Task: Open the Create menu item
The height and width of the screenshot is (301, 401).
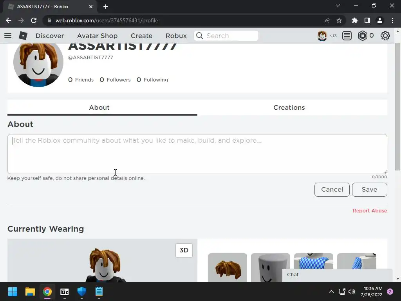Action: (141, 36)
